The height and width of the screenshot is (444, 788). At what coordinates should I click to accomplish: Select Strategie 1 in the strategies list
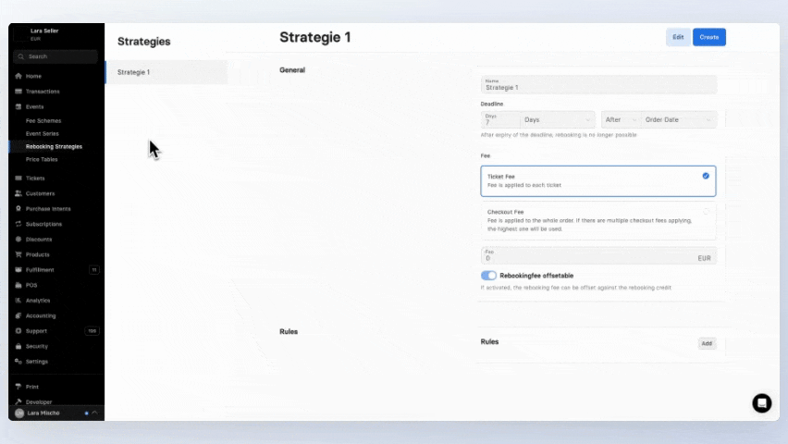click(x=166, y=72)
